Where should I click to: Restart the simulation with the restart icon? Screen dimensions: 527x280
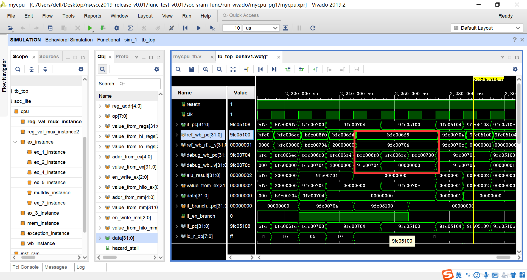pyautogui.click(x=185, y=28)
